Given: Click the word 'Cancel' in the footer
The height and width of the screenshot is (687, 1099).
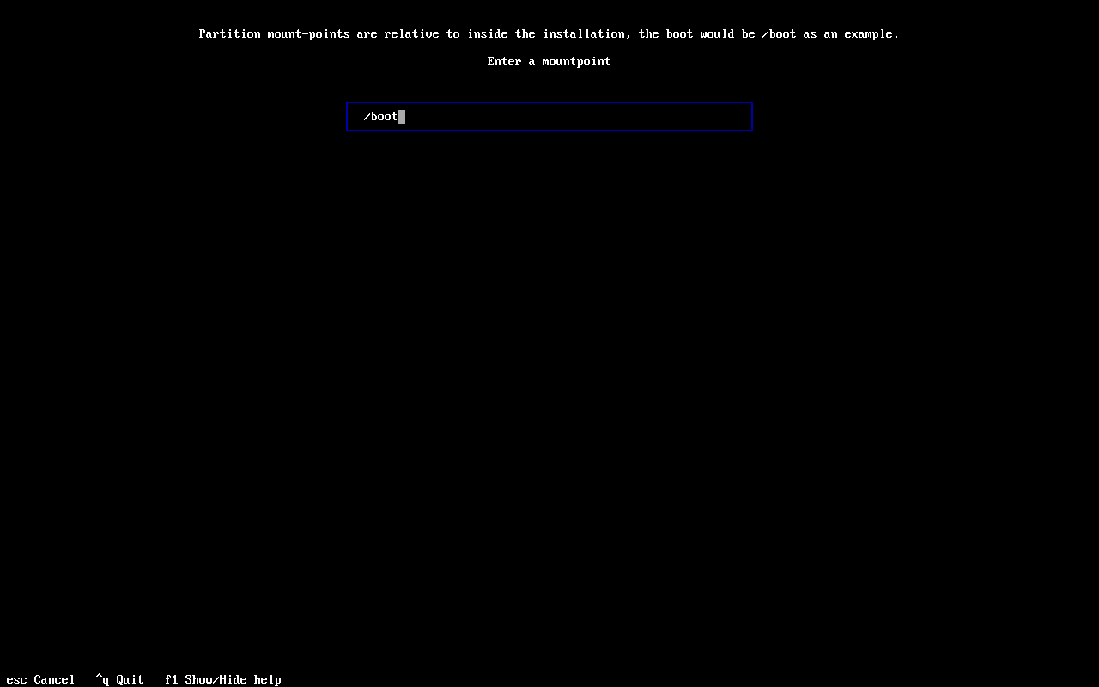Looking at the screenshot, I should pyautogui.click(x=54, y=679).
